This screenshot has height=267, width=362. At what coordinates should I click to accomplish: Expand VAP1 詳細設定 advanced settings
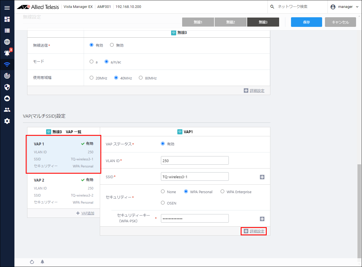[x=254, y=231]
